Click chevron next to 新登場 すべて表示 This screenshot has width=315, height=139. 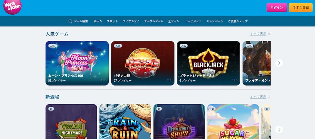coord(269,97)
